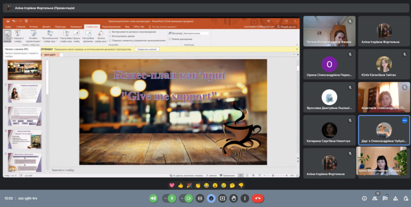Open meeting details info icon

coord(364,198)
